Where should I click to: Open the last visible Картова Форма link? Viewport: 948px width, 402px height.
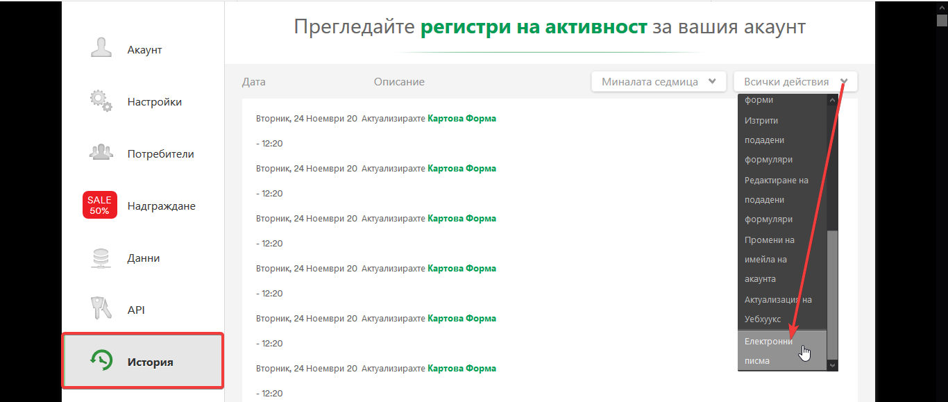462,369
